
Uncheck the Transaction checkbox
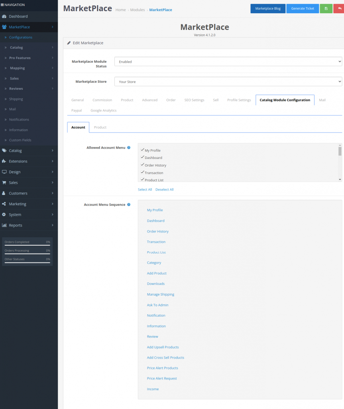pyautogui.click(x=142, y=173)
